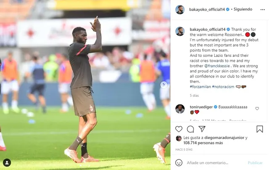Viewport: 269px width, 170px height.
Task: Open the #forzamilan hashtag
Action: click(x=200, y=87)
